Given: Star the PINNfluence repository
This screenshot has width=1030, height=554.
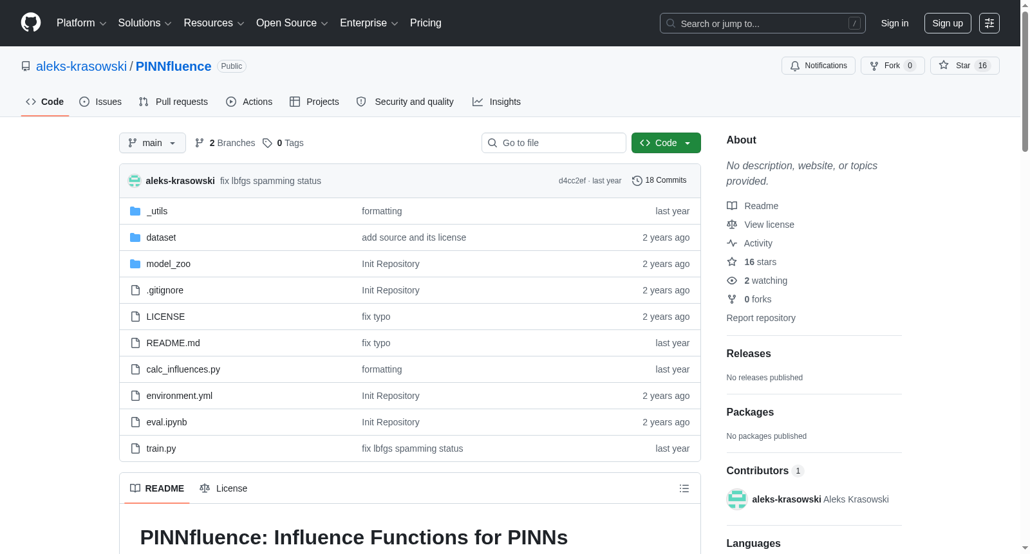Looking at the screenshot, I should (964, 66).
